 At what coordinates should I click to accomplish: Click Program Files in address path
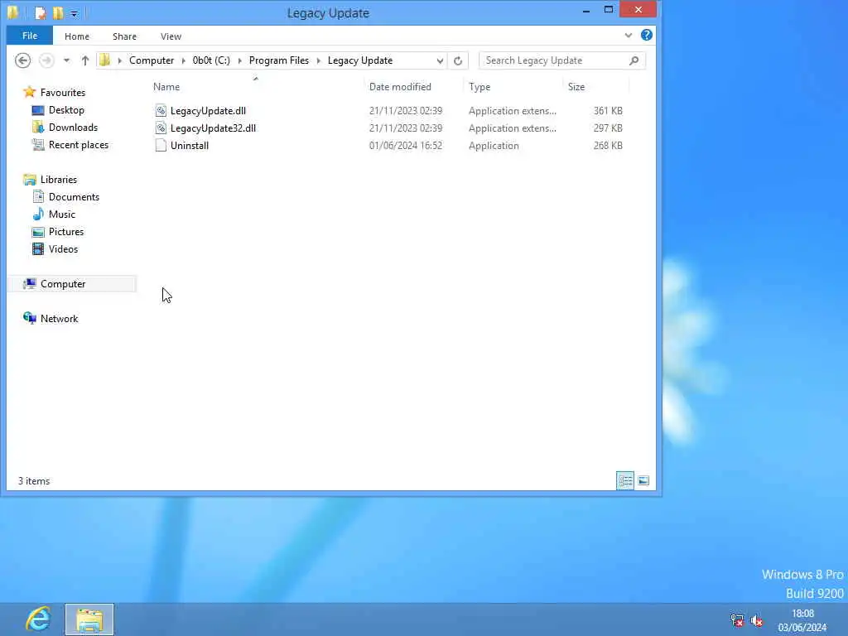[x=278, y=60]
